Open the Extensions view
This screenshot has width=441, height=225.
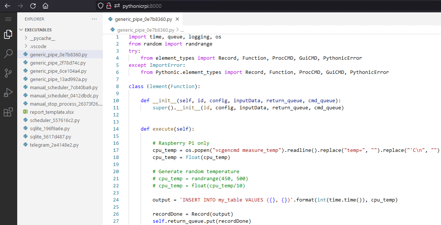pos(8,112)
